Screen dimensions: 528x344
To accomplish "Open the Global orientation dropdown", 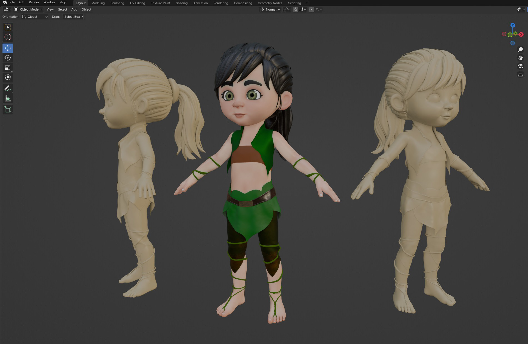I will point(35,17).
